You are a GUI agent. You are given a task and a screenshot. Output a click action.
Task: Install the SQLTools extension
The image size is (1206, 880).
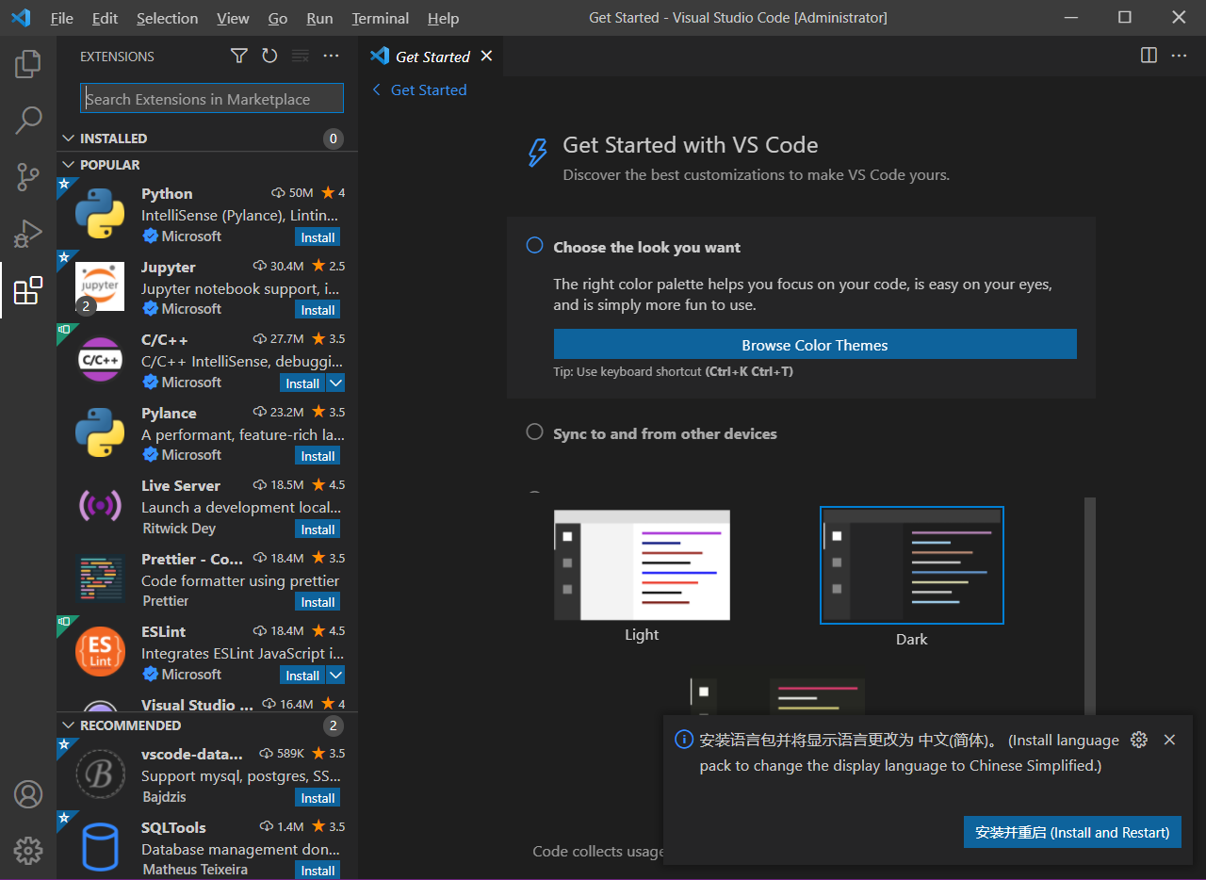click(x=318, y=871)
